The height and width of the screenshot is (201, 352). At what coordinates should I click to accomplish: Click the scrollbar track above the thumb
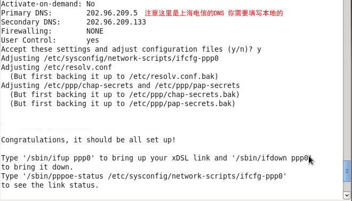[x=347, y=80]
